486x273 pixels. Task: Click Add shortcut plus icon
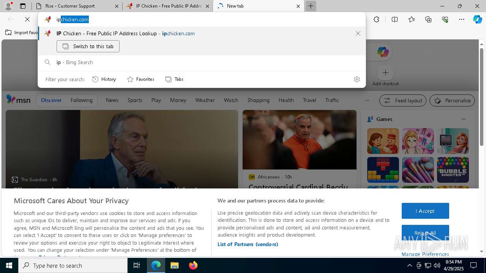point(385,72)
